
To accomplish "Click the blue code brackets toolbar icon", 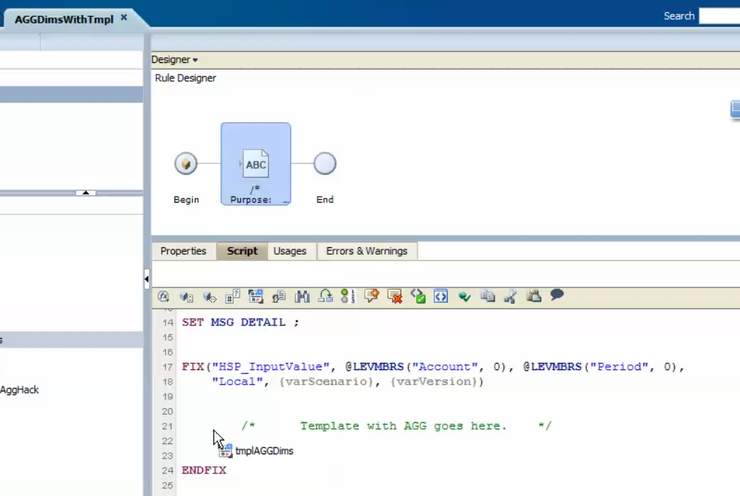I will 441,296.
